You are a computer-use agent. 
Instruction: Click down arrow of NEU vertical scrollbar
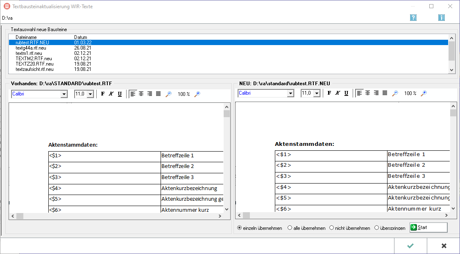453,208
